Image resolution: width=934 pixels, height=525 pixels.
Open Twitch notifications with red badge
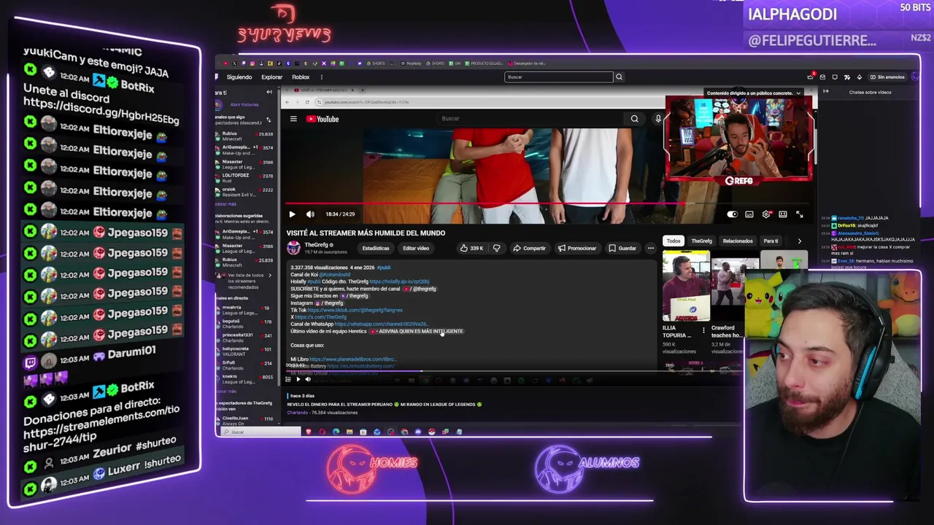point(811,77)
